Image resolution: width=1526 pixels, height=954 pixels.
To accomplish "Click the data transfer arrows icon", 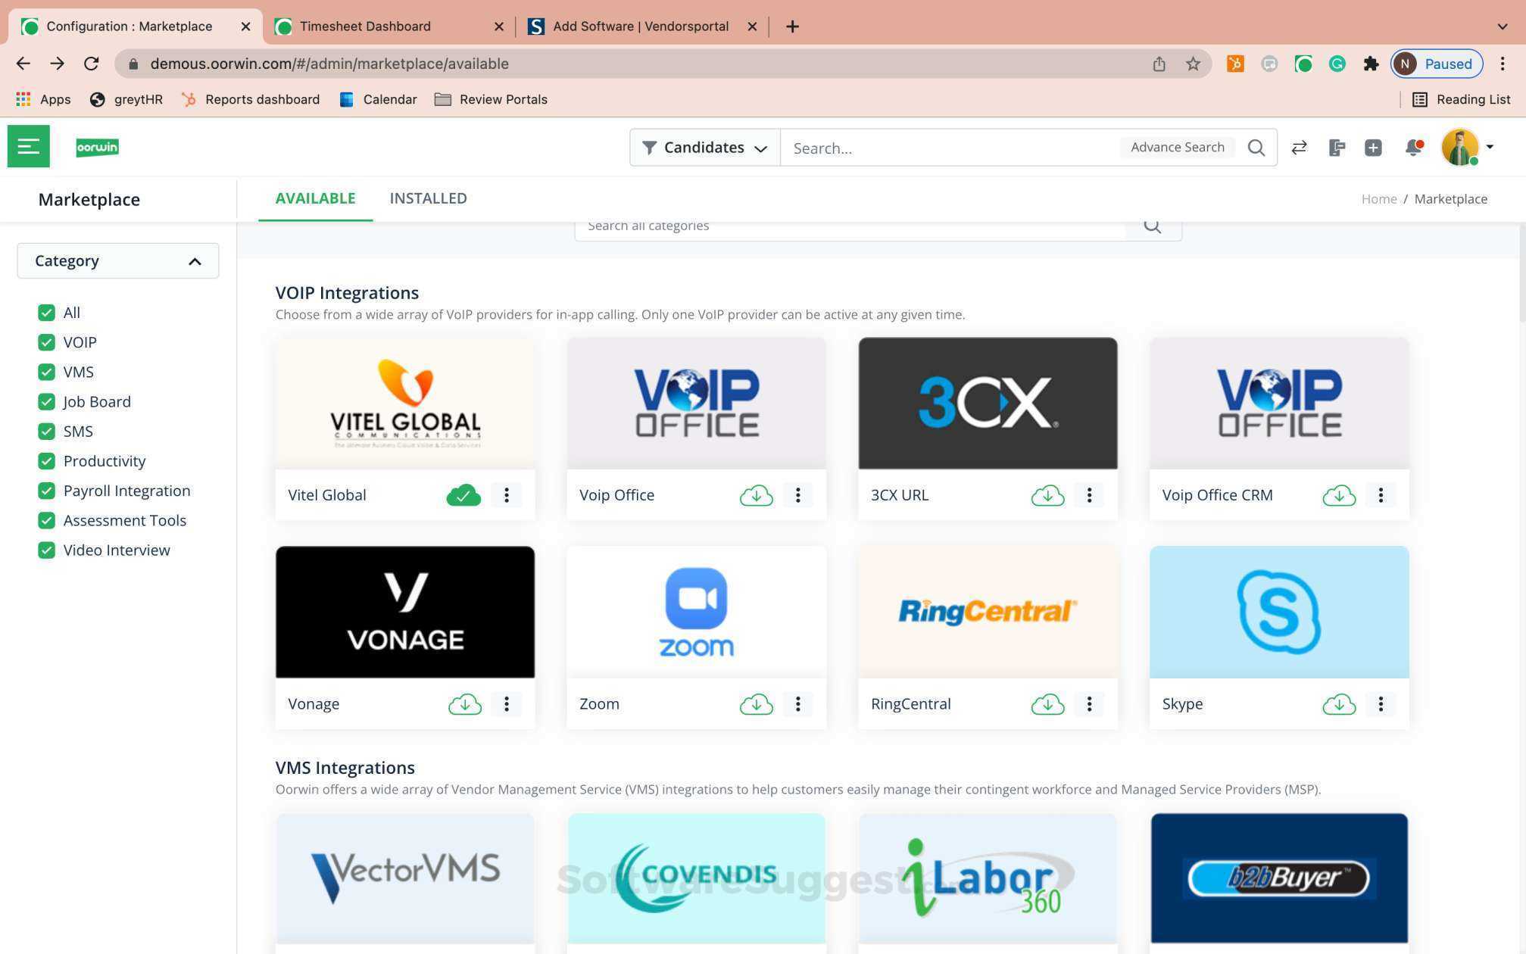I will [x=1300, y=148].
